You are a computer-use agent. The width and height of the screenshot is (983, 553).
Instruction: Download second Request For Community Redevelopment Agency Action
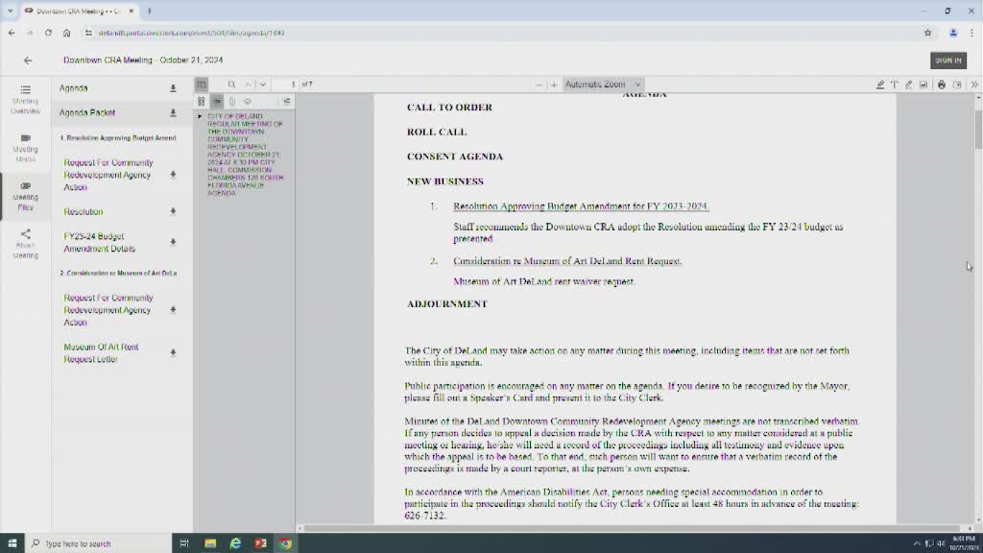(x=173, y=310)
